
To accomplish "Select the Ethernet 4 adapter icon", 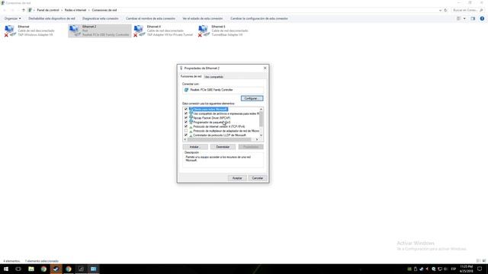I will pos(139,30).
